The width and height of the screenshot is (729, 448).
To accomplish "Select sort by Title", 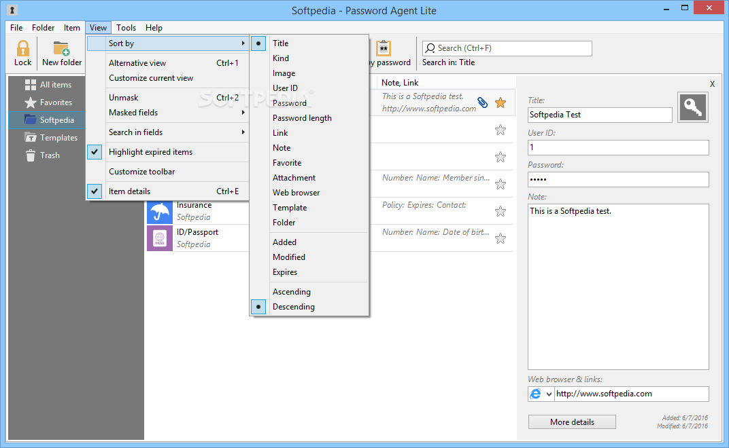I will pos(309,43).
